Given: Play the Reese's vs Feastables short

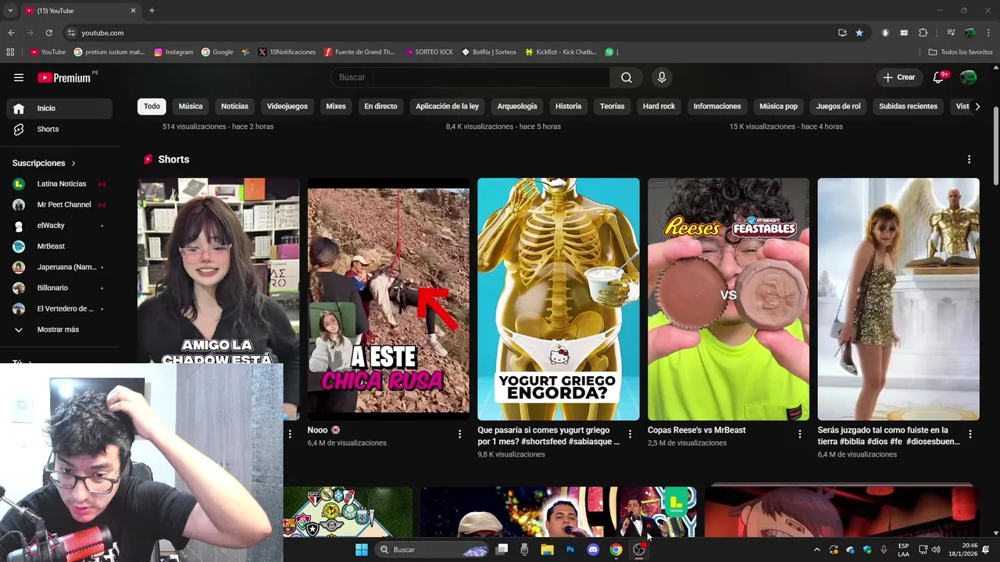Looking at the screenshot, I should [x=728, y=299].
